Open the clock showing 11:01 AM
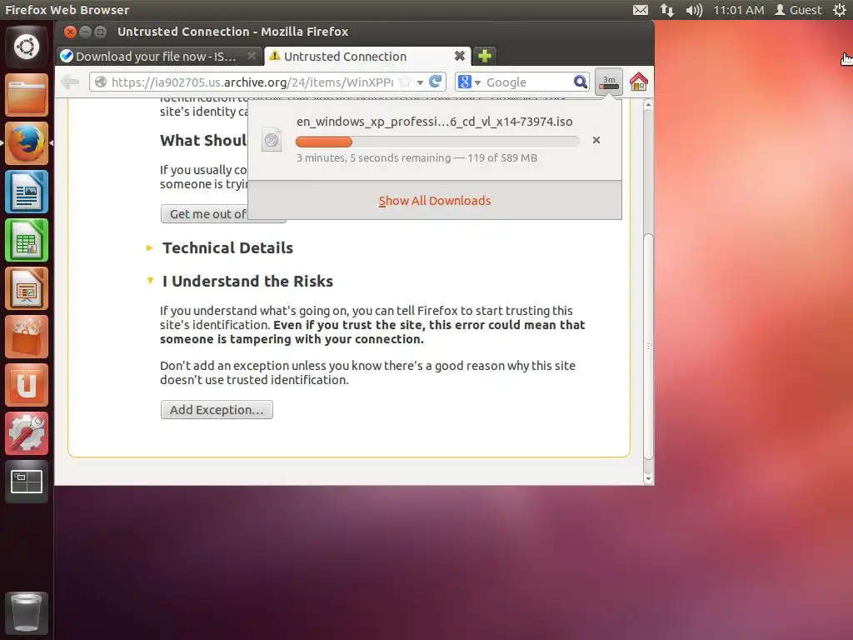This screenshot has width=853, height=640. click(738, 10)
